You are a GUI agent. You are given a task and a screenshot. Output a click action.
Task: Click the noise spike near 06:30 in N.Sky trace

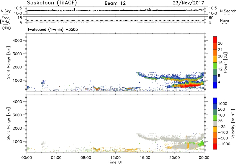[75, 9]
